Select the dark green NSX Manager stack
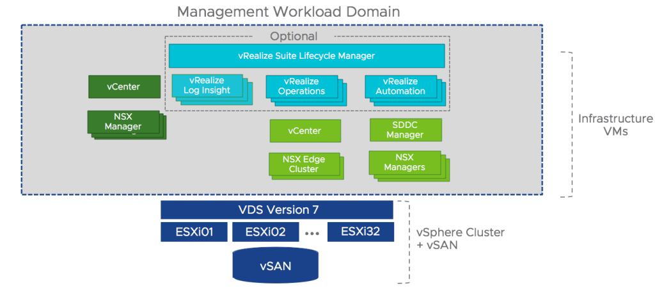The height and width of the screenshot is (302, 655). point(124,122)
